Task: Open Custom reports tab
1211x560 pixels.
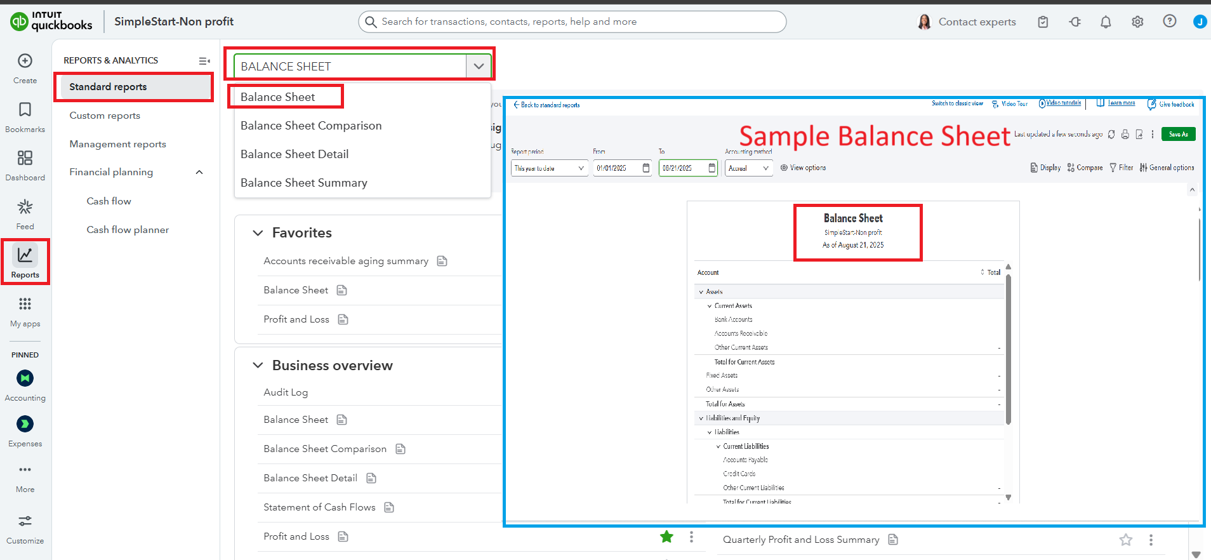Action: pos(105,116)
